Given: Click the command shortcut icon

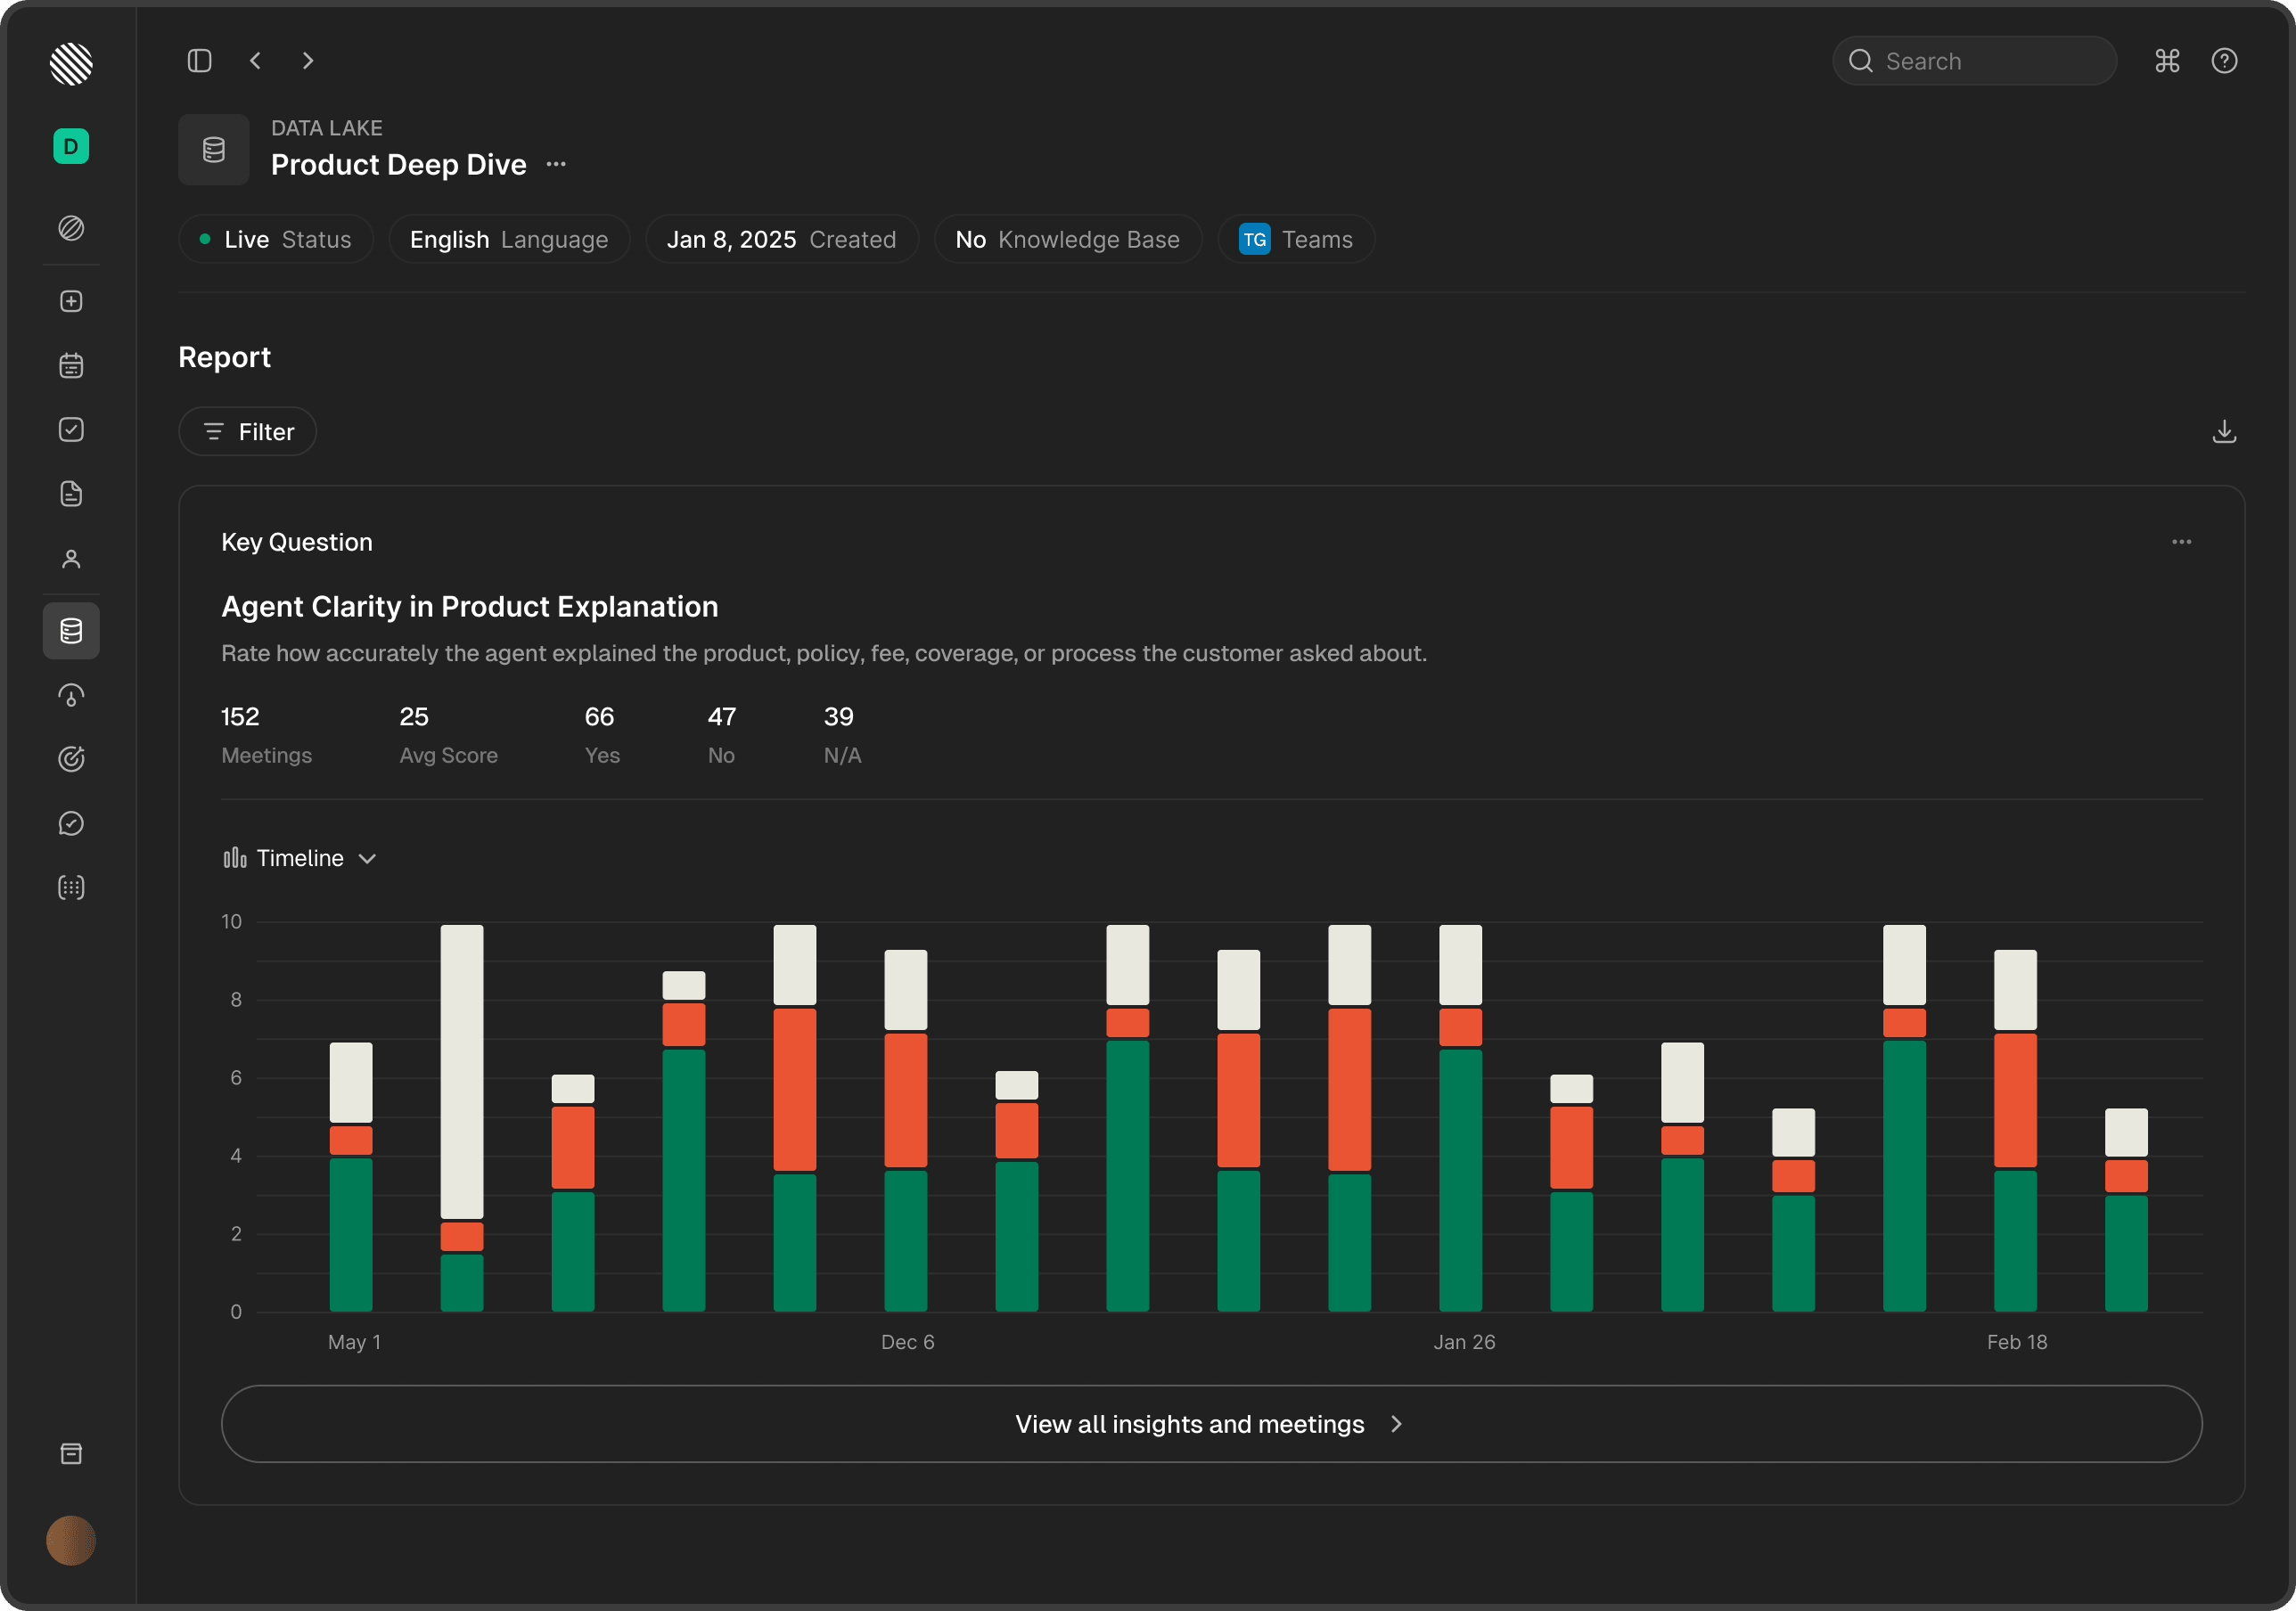Looking at the screenshot, I should tap(2167, 61).
